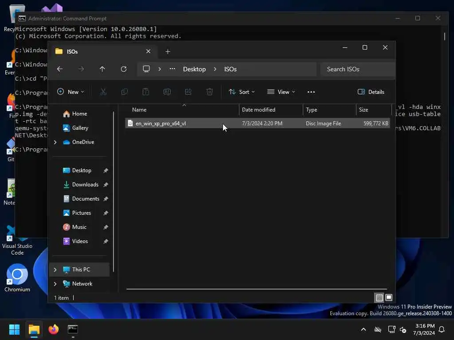
Task: Click the Paste icon in Explorer toolbar
Action: [145, 92]
